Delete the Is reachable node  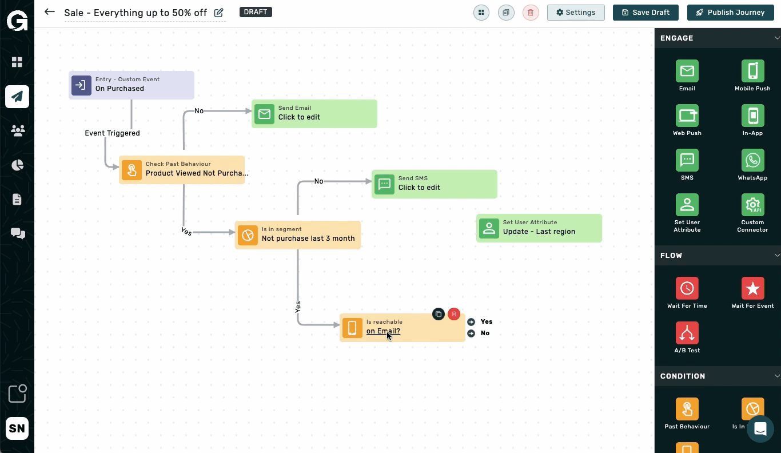click(454, 314)
